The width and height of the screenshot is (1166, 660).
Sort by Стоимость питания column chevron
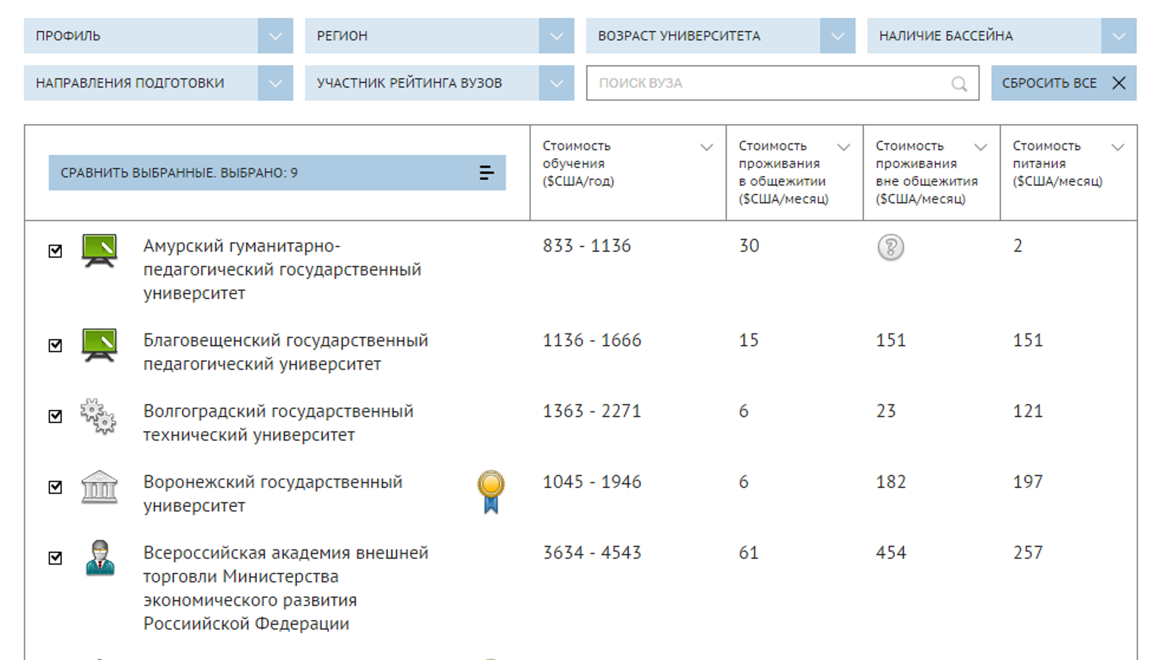(x=1117, y=148)
